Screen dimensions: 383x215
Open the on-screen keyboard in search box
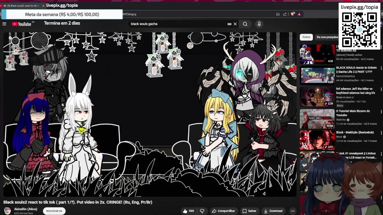pyautogui.click(x=230, y=24)
